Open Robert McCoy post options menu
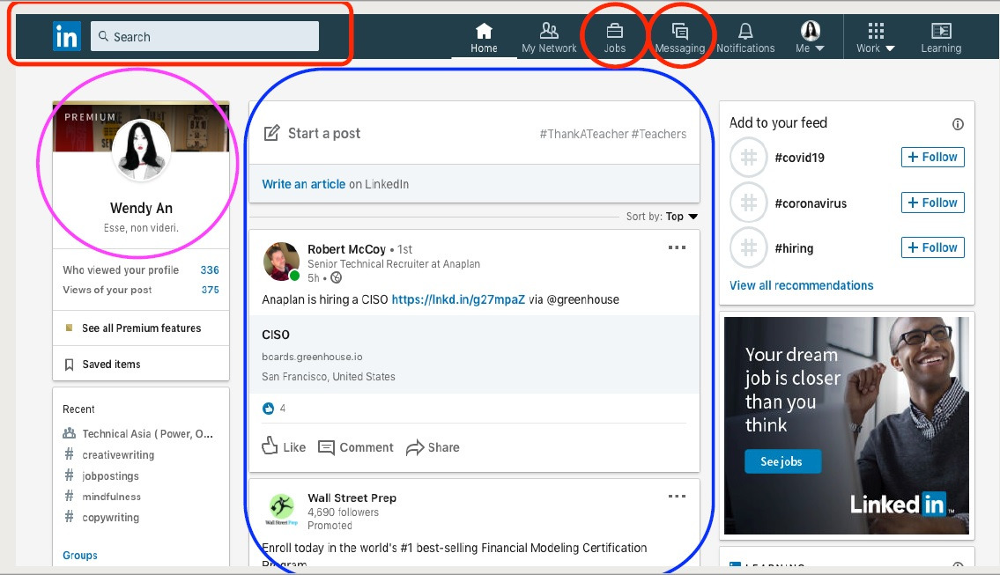The width and height of the screenshot is (1000, 575). pos(677,247)
